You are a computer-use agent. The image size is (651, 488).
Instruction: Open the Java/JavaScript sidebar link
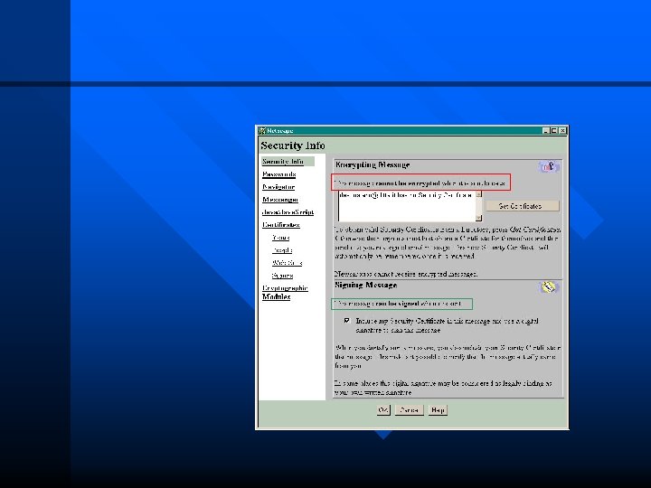pyautogui.click(x=288, y=212)
